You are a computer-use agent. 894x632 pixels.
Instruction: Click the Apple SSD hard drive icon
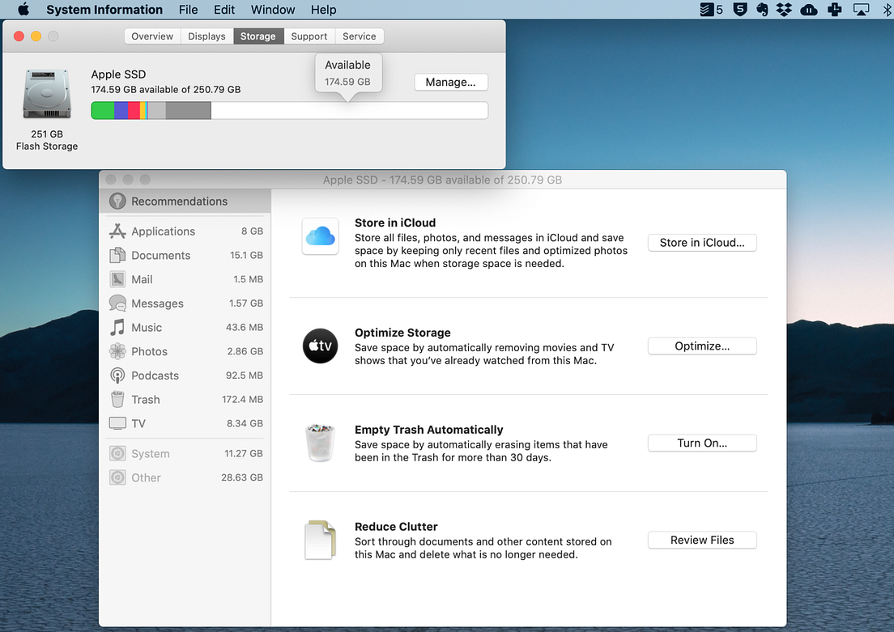(46, 93)
